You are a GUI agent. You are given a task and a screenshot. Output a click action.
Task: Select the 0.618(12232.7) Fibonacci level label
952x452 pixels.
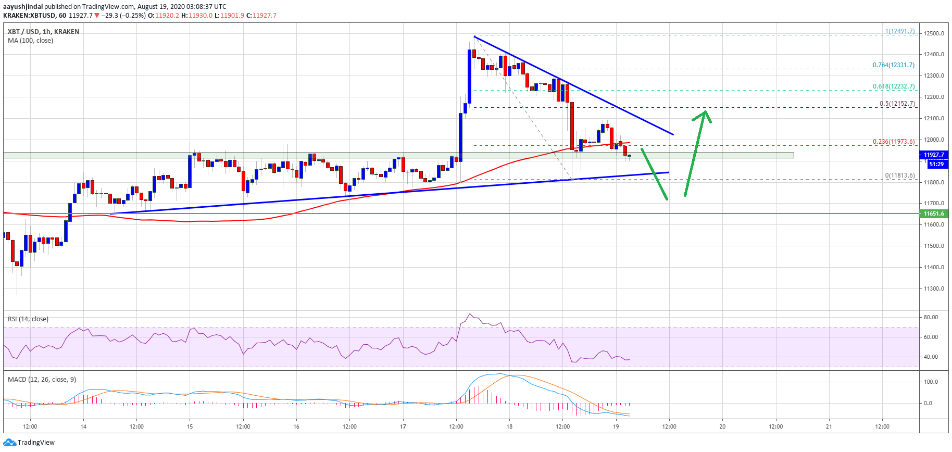click(x=893, y=86)
